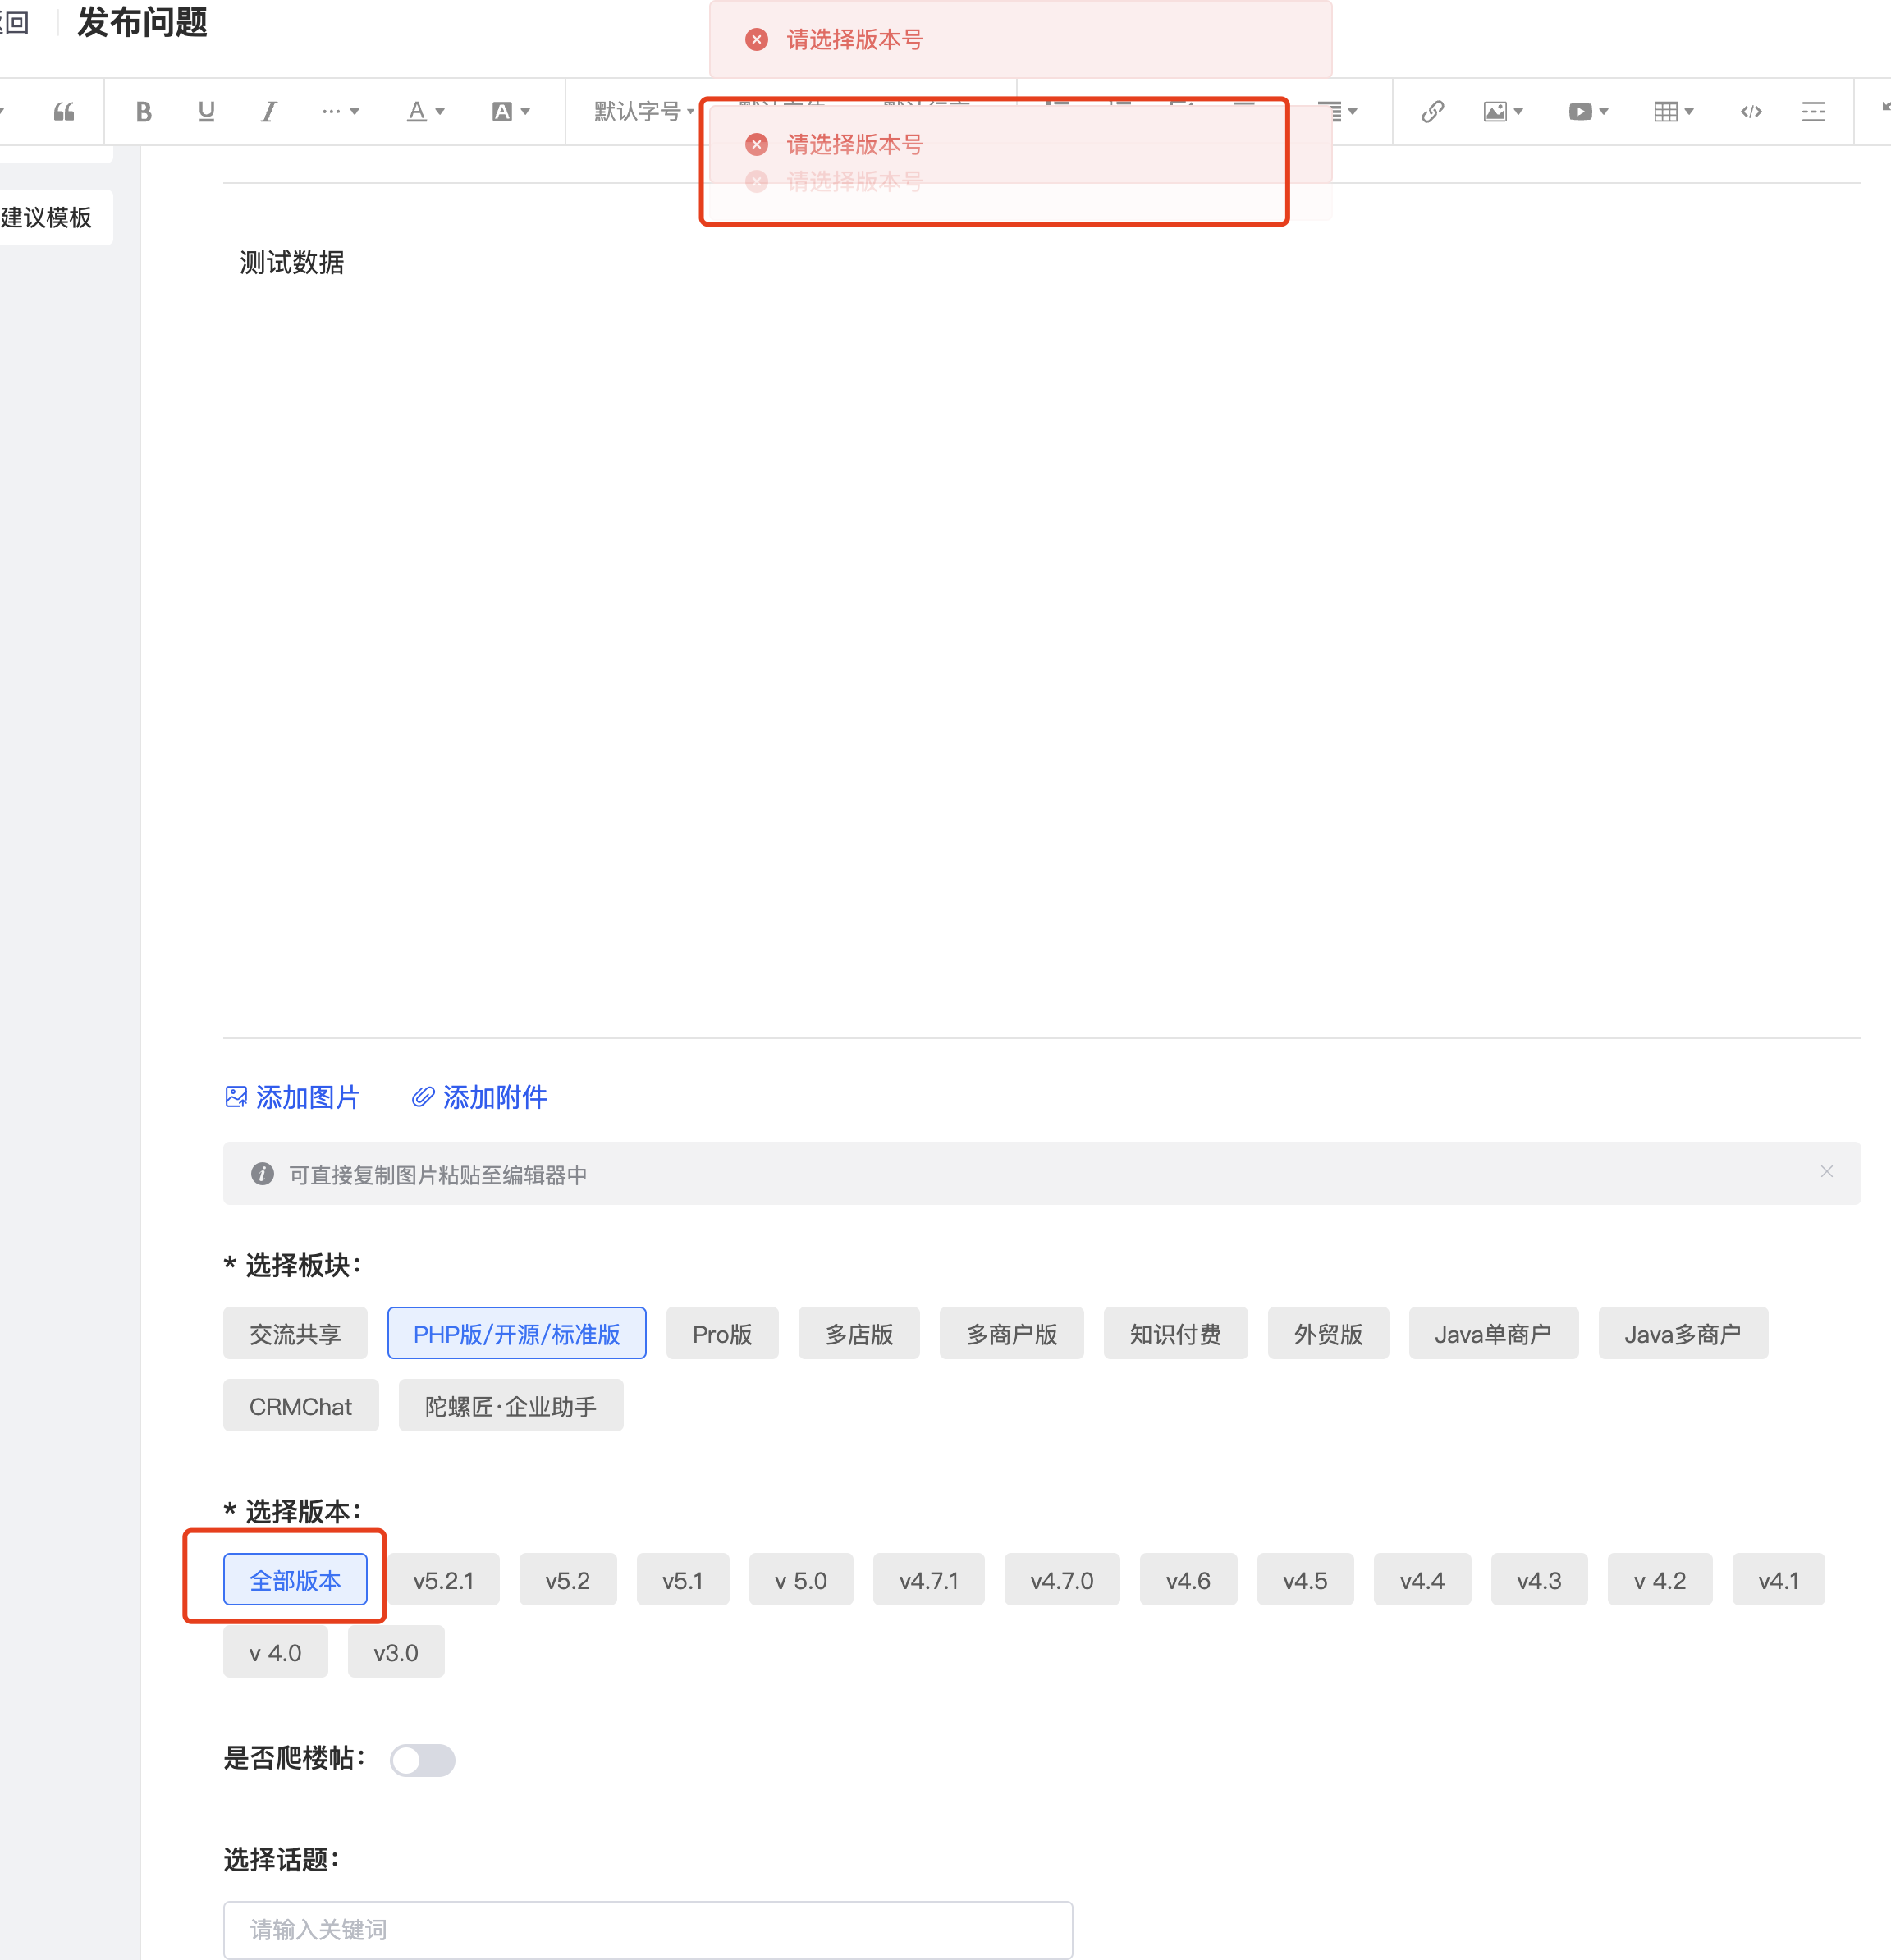1891x1960 pixels.
Task: Open the background highlight color picker
Action: 510,112
